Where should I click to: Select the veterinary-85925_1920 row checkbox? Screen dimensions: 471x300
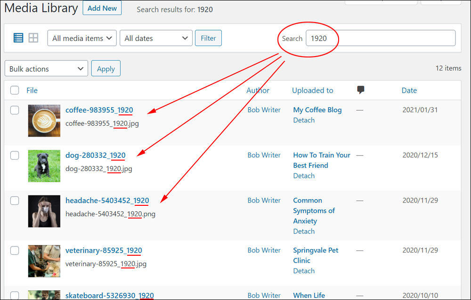pyautogui.click(x=15, y=250)
